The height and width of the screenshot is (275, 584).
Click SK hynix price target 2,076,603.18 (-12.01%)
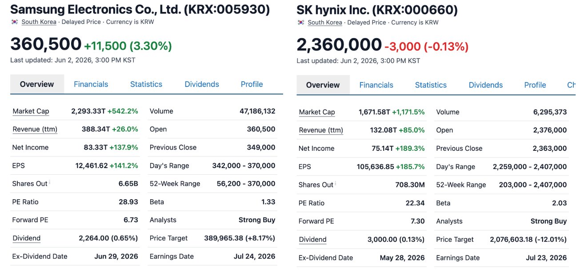(x=528, y=240)
